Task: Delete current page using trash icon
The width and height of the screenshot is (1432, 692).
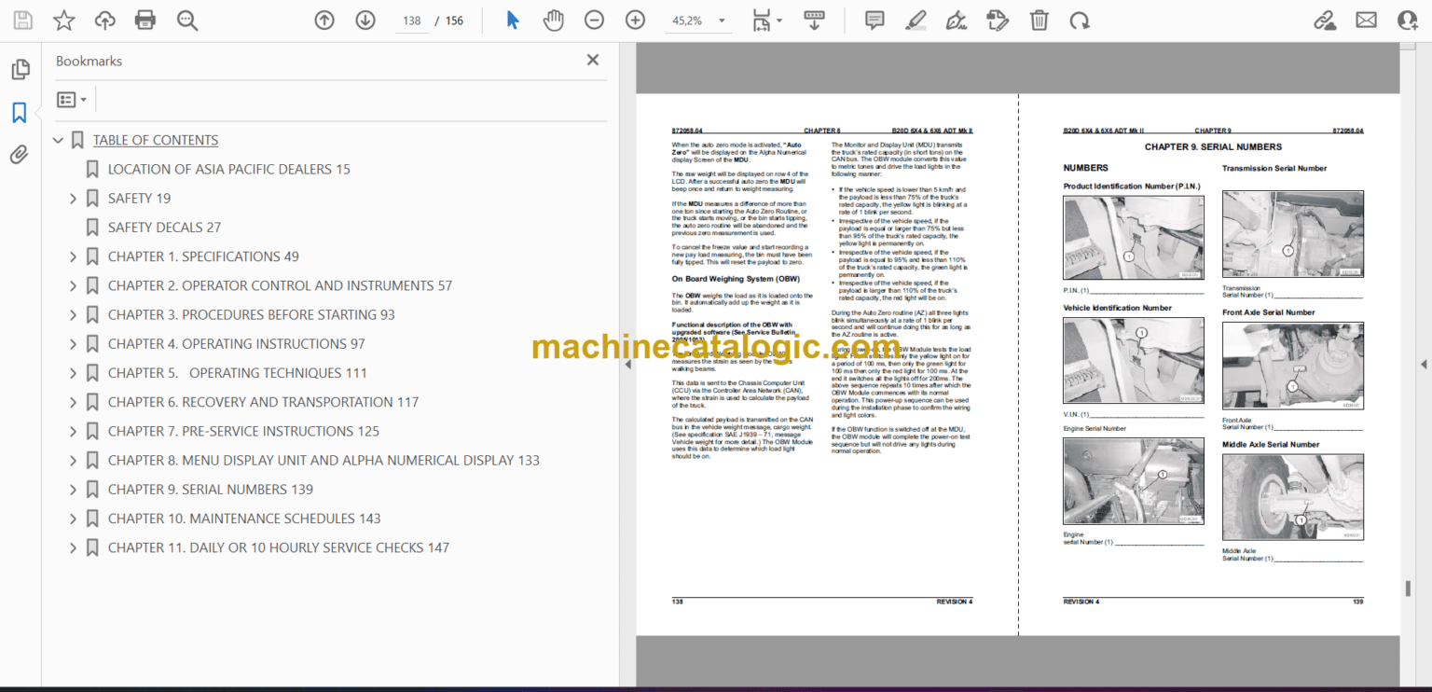Action: (1039, 19)
